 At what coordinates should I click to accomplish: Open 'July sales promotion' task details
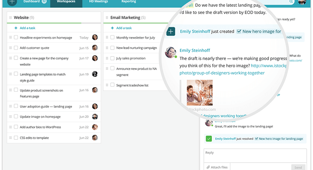click(130, 58)
